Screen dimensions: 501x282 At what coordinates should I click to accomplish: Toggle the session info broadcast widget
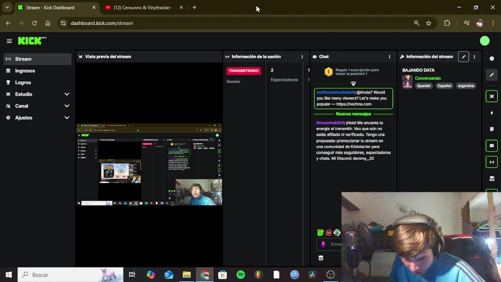click(492, 162)
